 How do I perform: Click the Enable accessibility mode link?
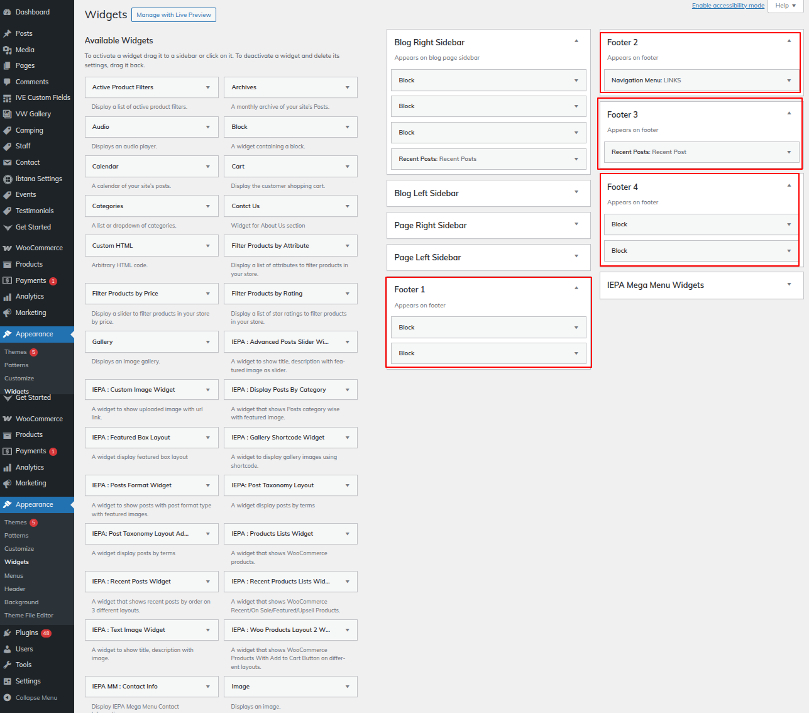coord(728,6)
